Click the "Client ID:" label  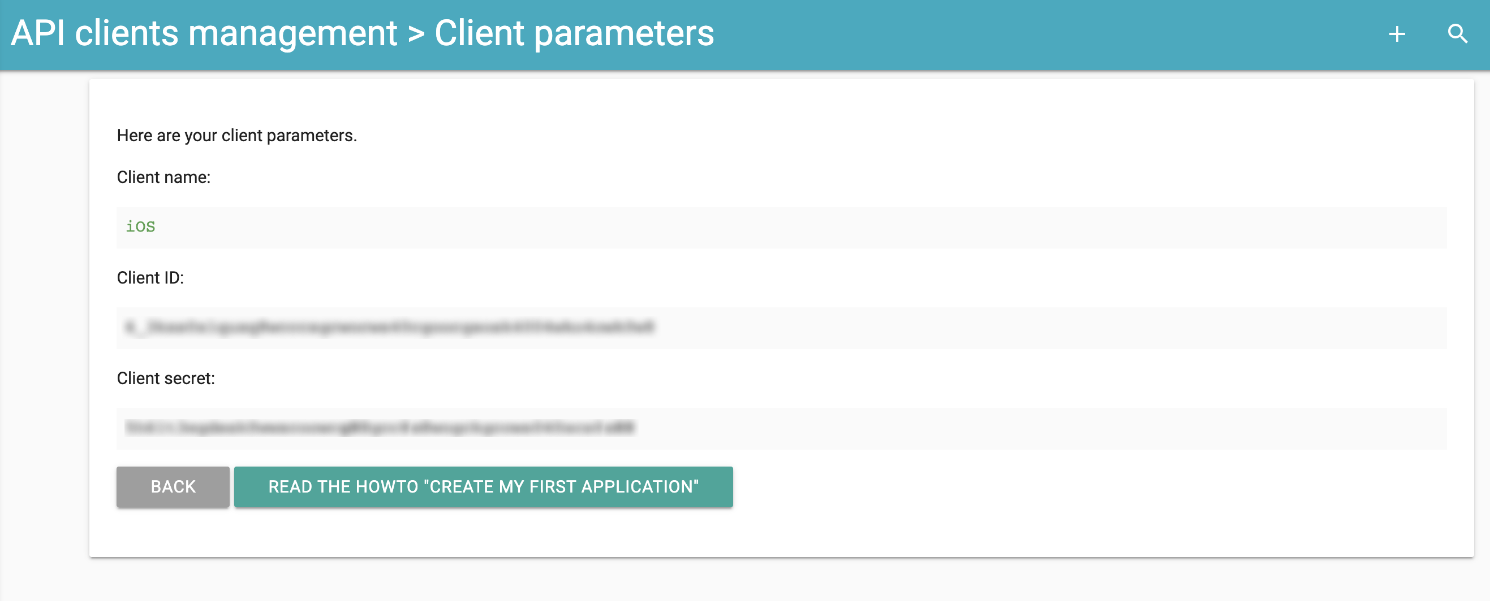click(x=150, y=278)
